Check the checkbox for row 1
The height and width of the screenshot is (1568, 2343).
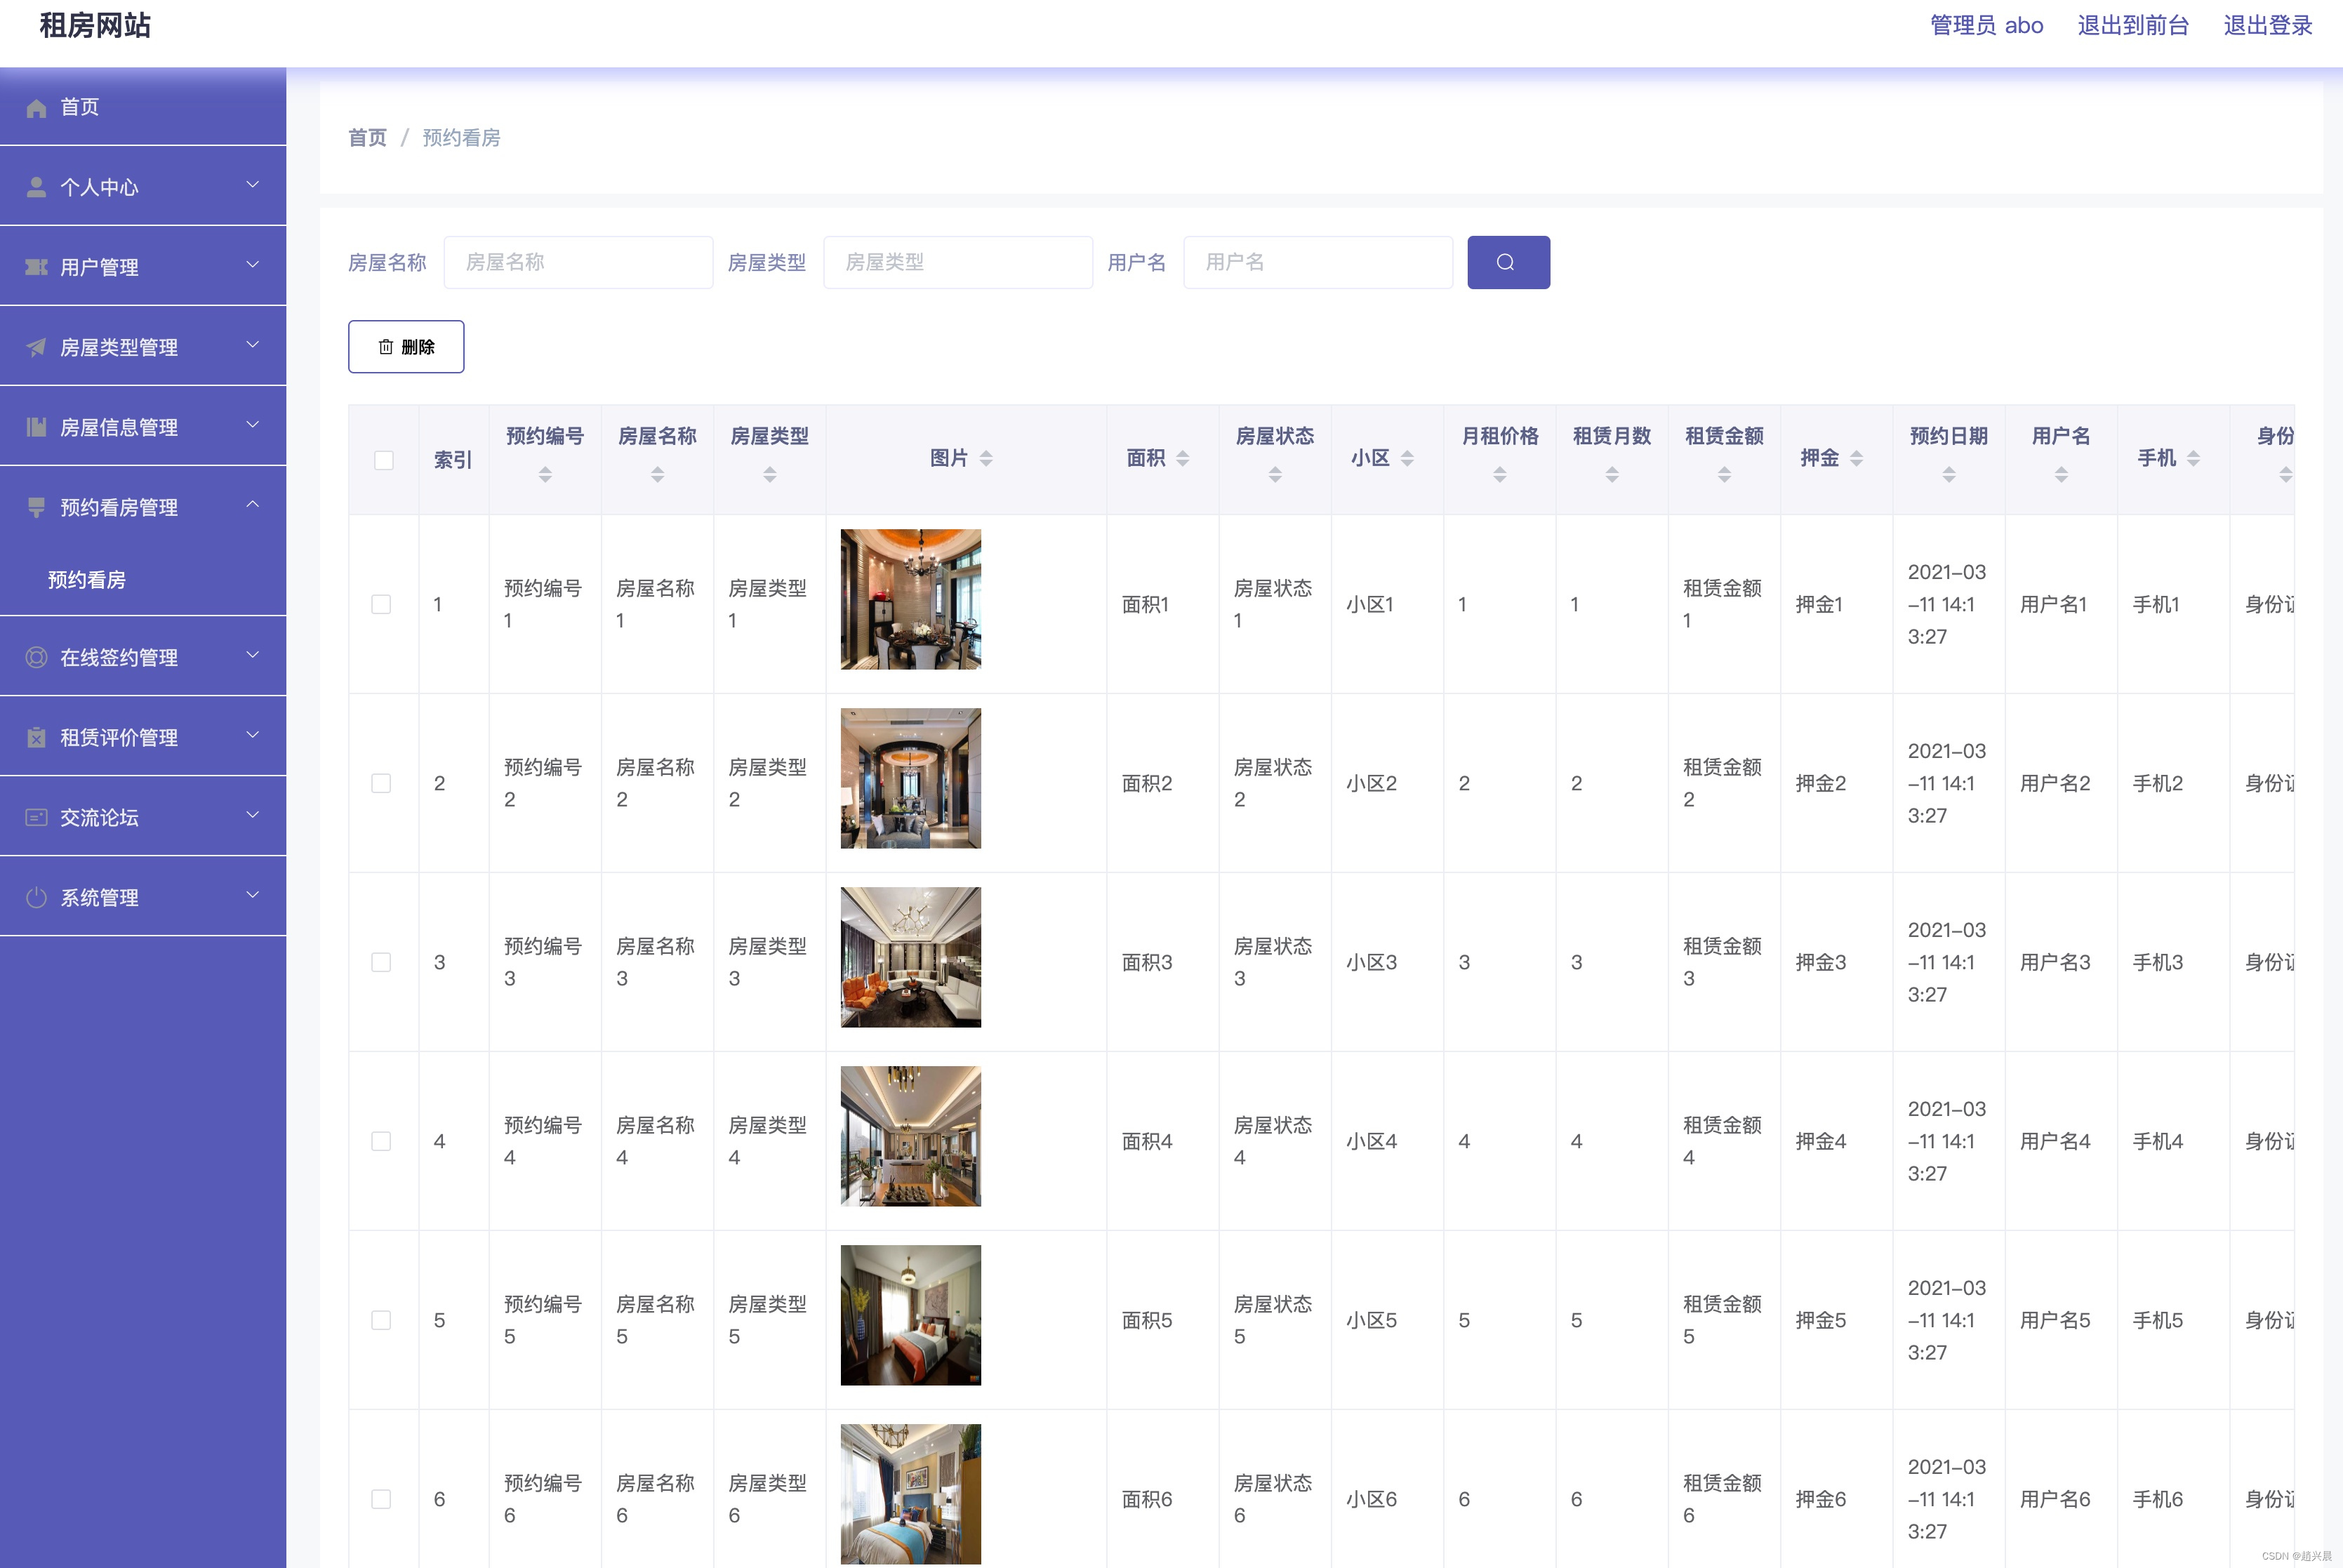click(381, 604)
